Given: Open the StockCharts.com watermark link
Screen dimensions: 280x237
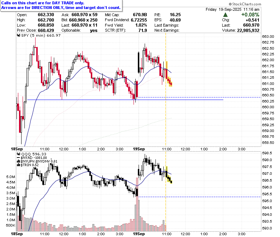Looking at the screenshot, I should pos(245,4).
